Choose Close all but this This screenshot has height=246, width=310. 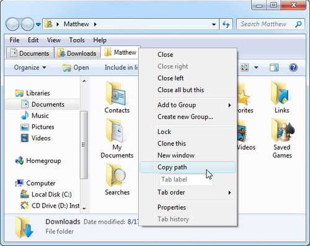188,90
